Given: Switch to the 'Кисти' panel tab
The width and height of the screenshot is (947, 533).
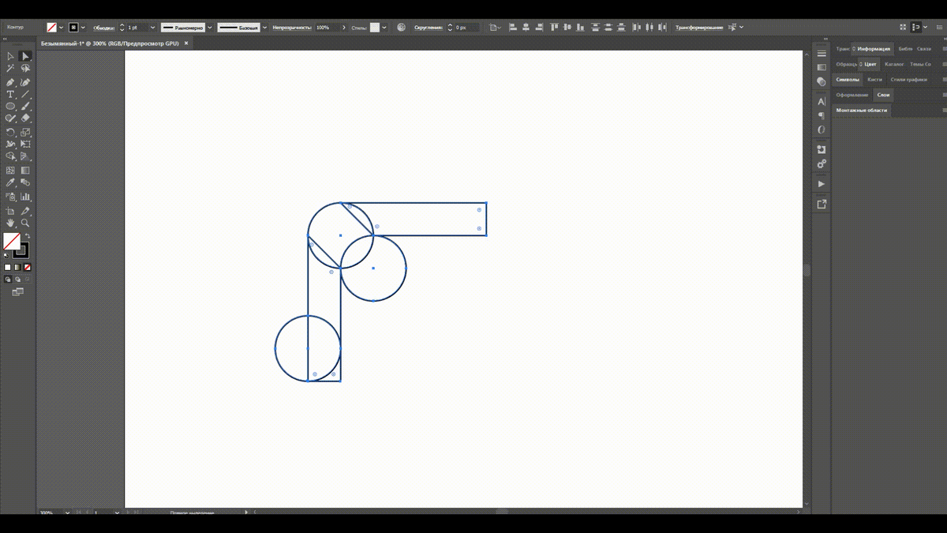Looking at the screenshot, I should click(x=874, y=79).
